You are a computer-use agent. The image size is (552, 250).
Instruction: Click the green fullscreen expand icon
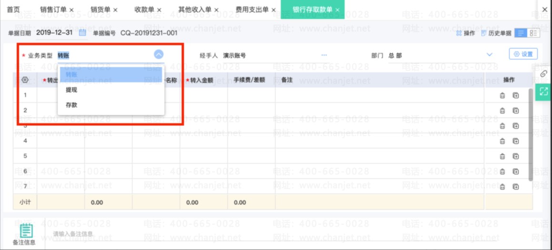pyautogui.click(x=543, y=92)
